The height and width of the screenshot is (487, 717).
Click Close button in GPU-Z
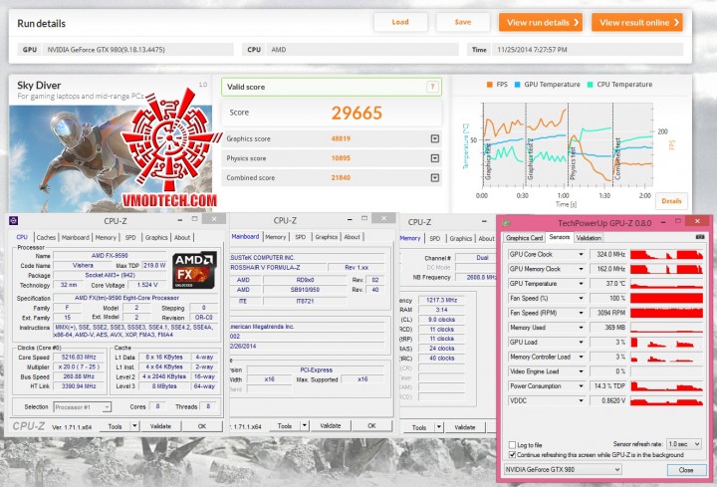point(686,470)
